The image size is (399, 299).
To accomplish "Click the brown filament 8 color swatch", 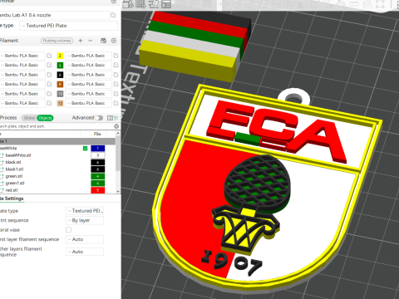I will point(60,84).
